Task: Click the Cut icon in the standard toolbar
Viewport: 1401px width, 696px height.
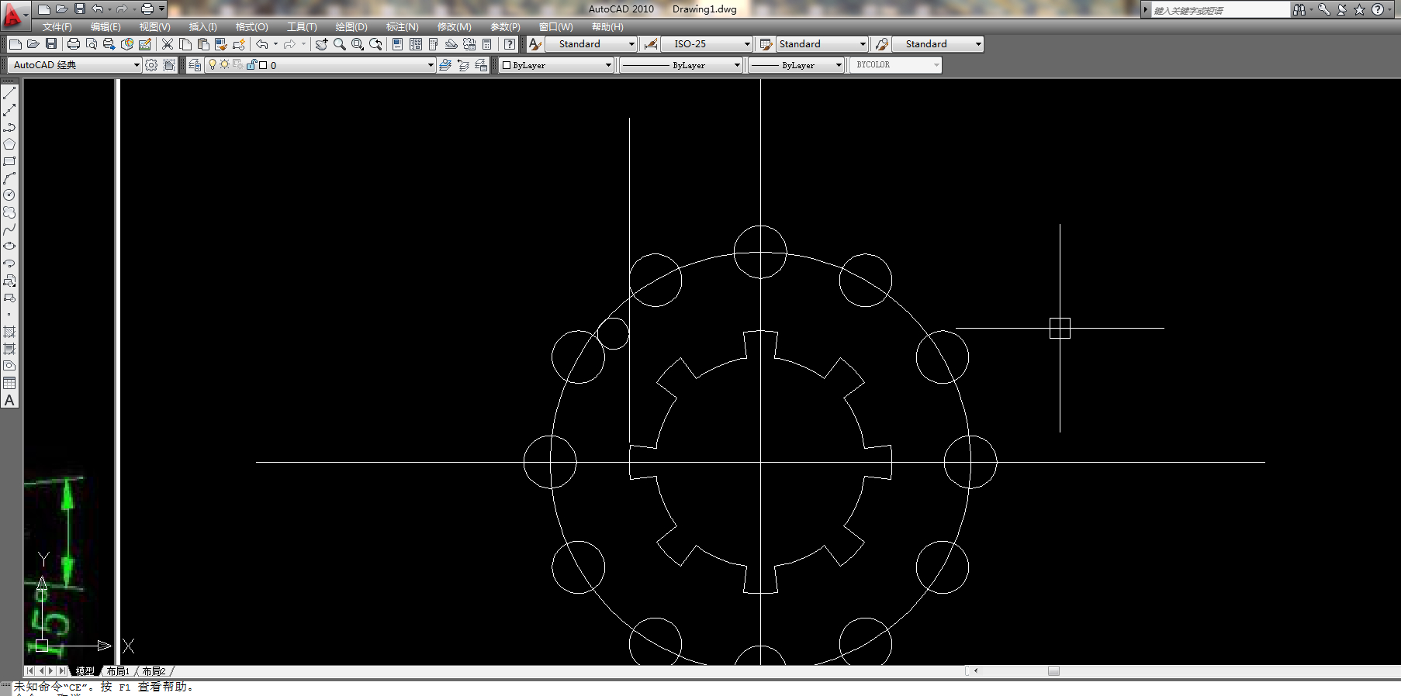Action: 167,44
